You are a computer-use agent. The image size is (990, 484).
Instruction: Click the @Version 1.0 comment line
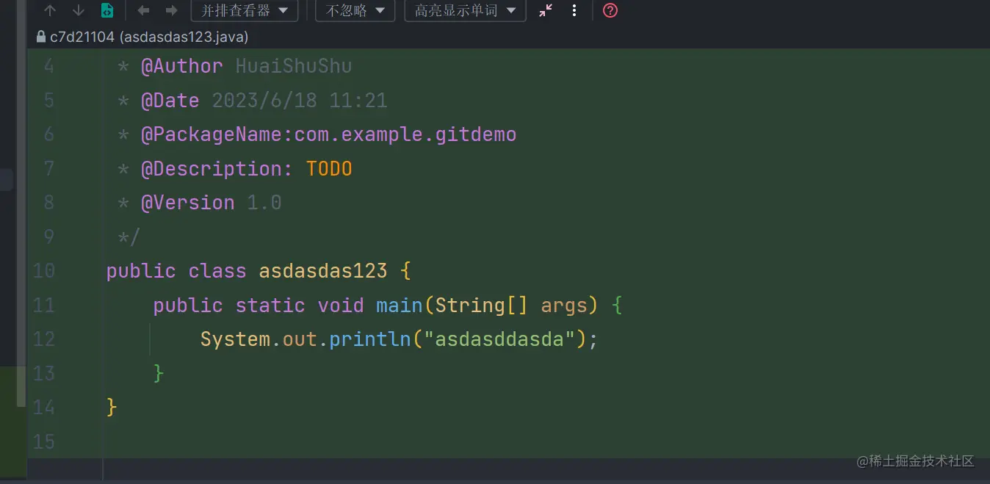pos(199,203)
